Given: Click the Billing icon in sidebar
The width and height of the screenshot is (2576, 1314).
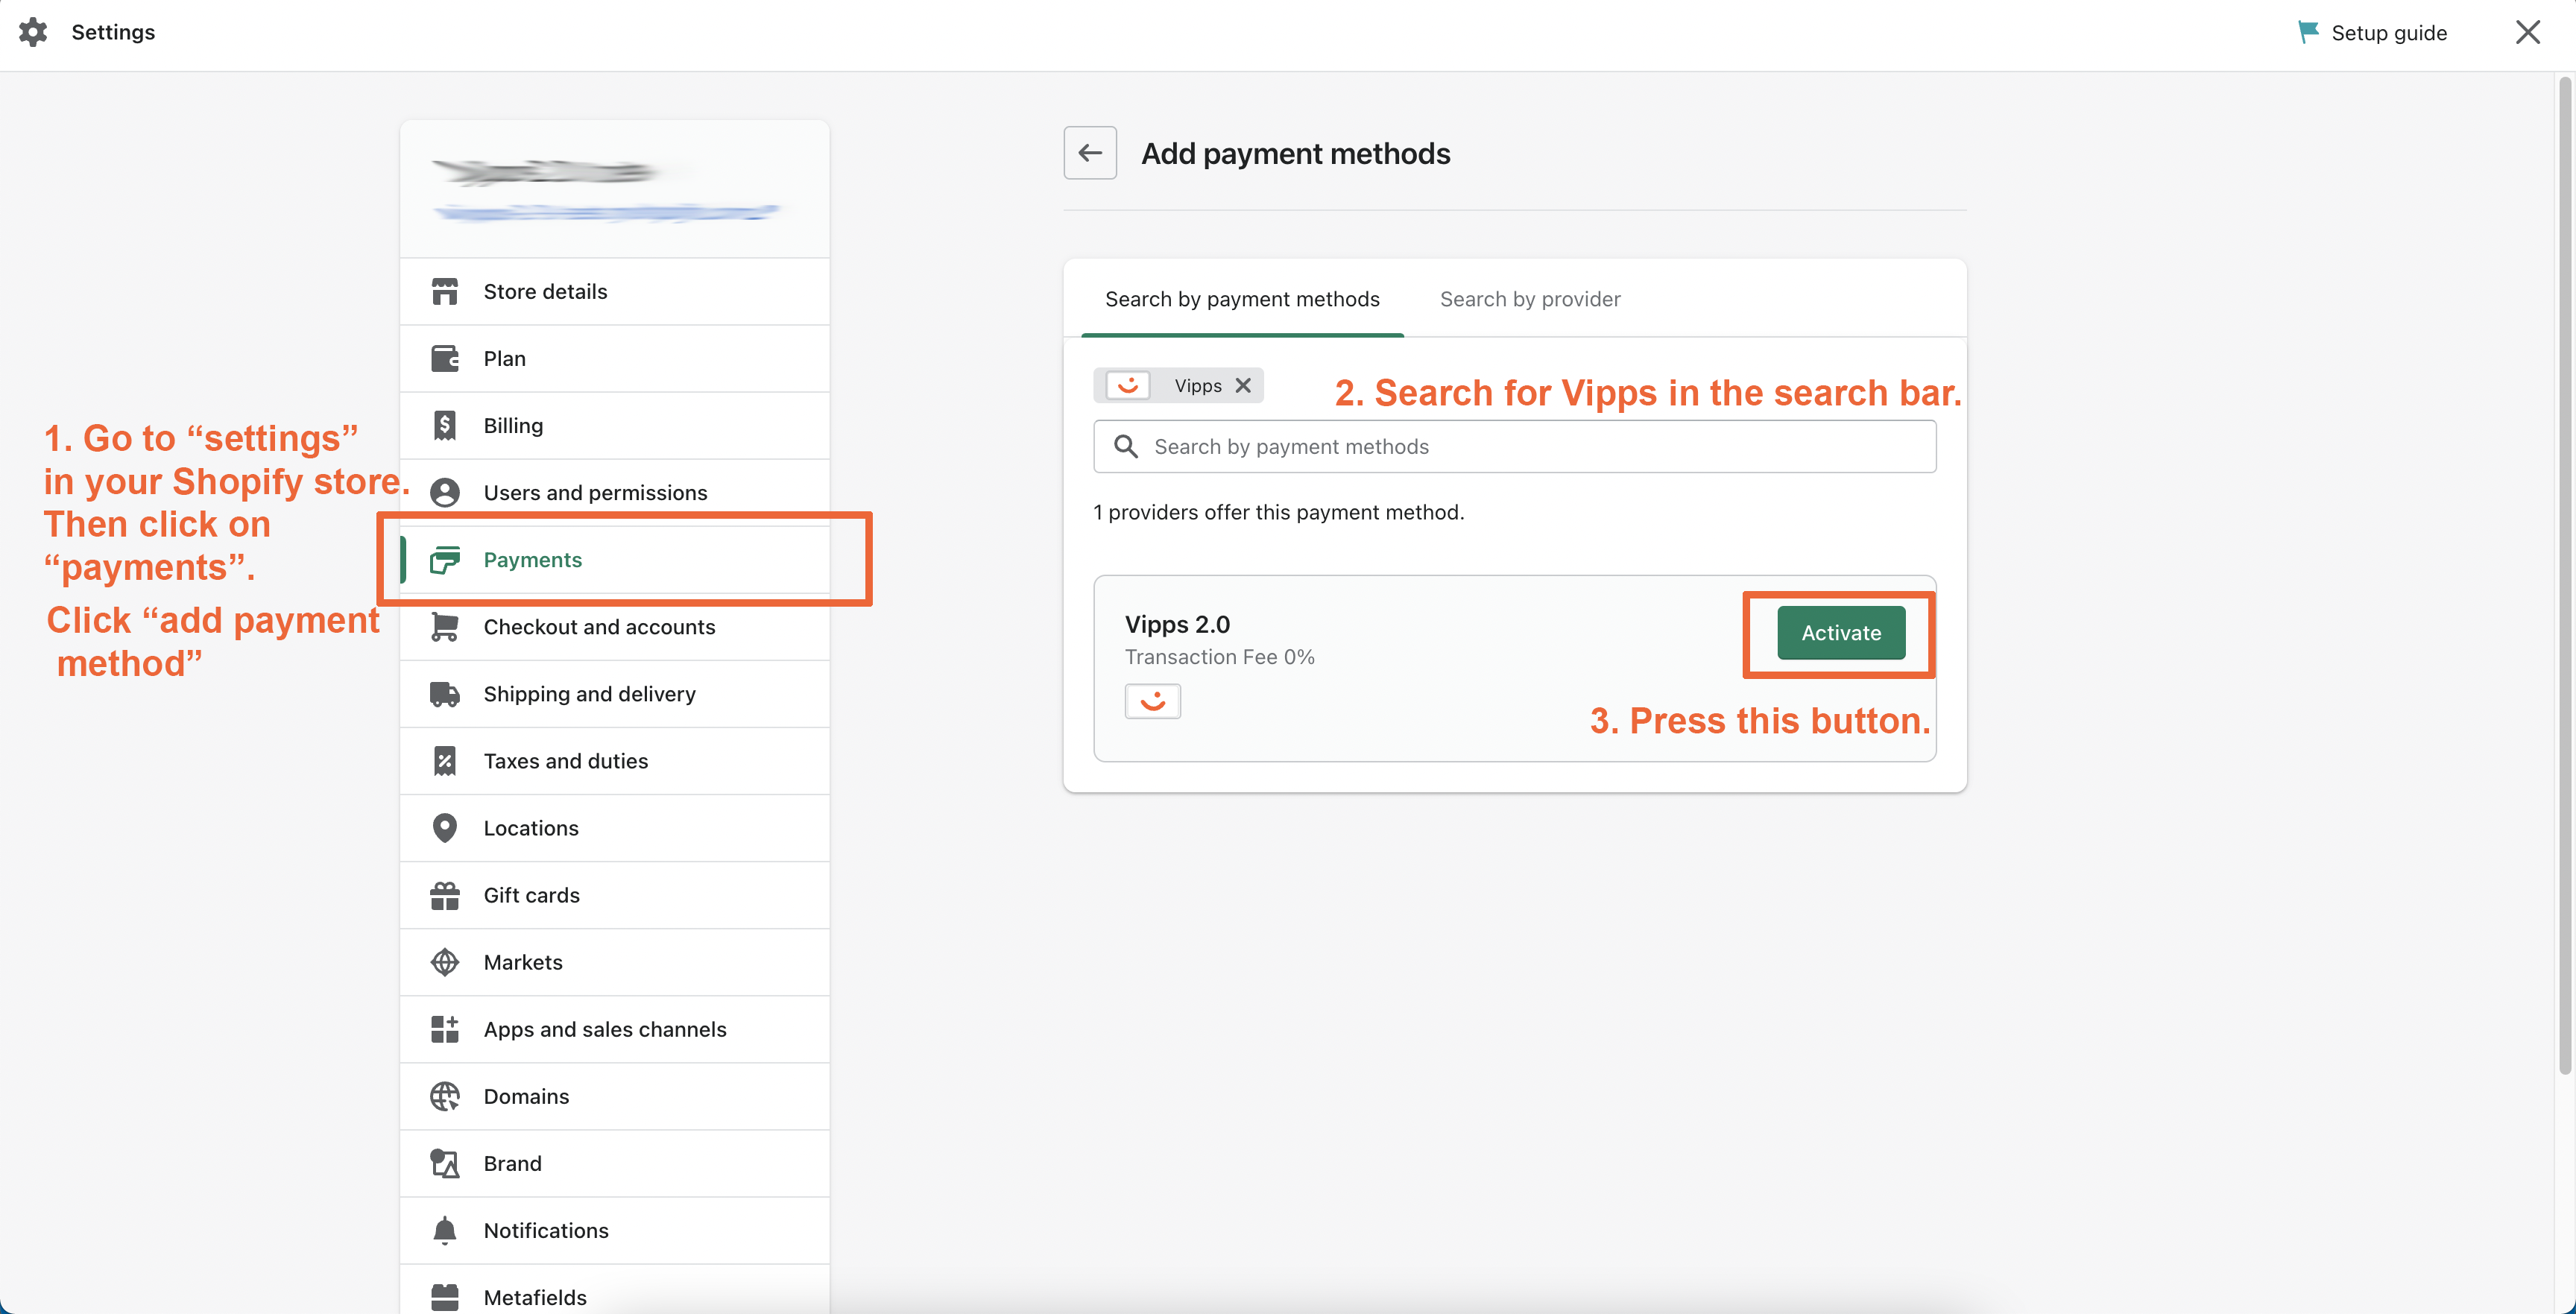Looking at the screenshot, I should tap(444, 424).
